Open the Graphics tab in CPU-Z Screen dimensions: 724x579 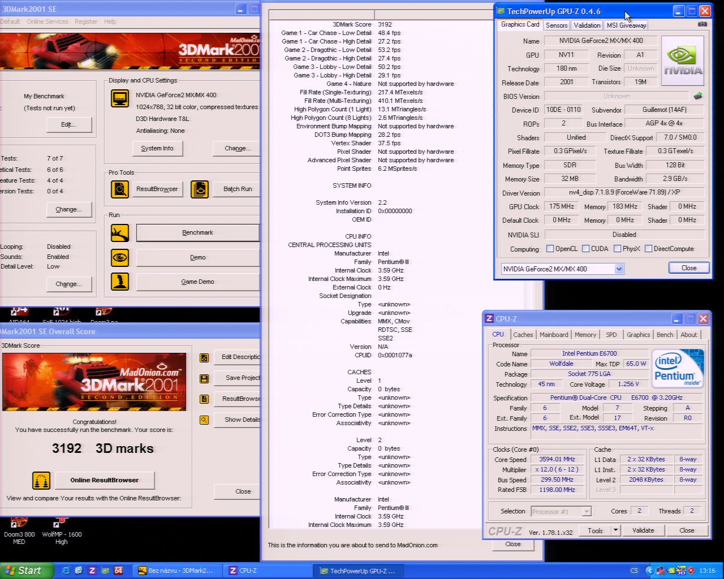coord(639,335)
